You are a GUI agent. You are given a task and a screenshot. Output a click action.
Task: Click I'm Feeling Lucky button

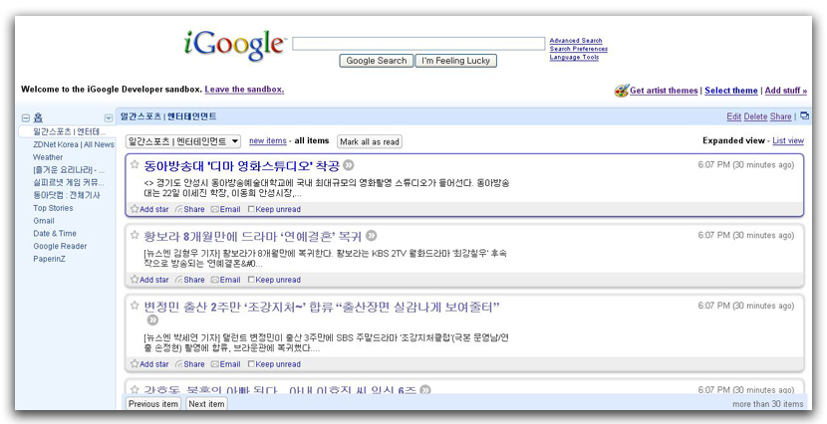click(x=455, y=61)
